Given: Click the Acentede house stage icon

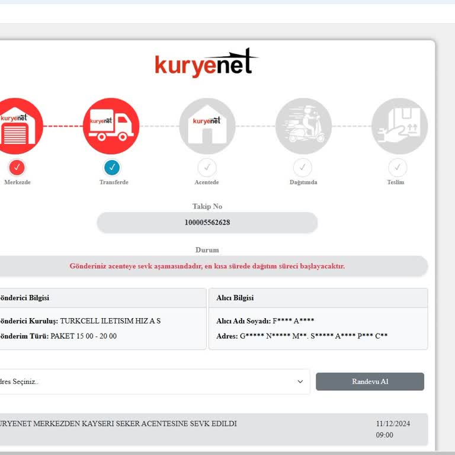Looking at the screenshot, I should (x=207, y=126).
